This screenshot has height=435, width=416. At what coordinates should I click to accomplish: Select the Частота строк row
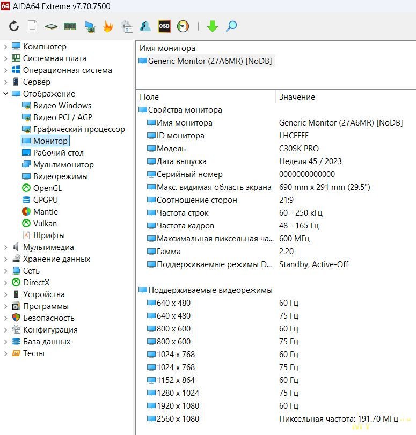tap(276, 213)
